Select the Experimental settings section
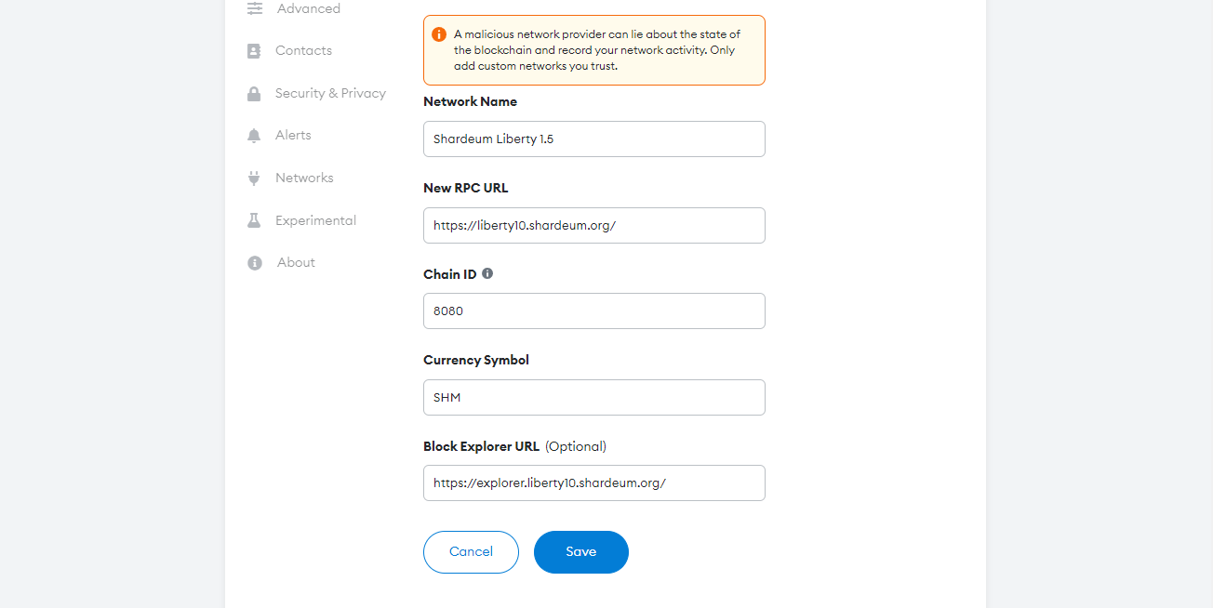Viewport: 1213px width, 608px height. (x=315, y=221)
